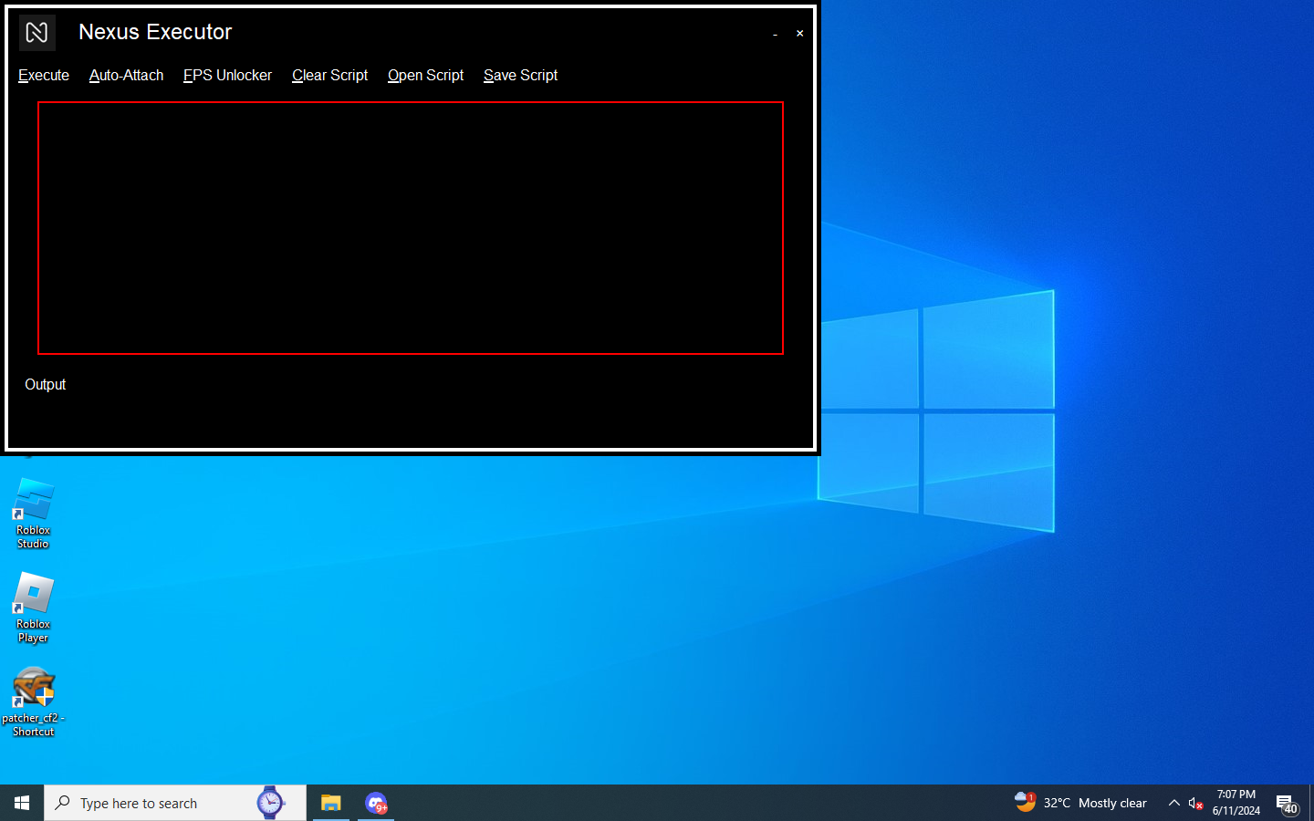Click the Mostly clear weather text
Image resolution: width=1314 pixels, height=821 pixels.
(1112, 803)
